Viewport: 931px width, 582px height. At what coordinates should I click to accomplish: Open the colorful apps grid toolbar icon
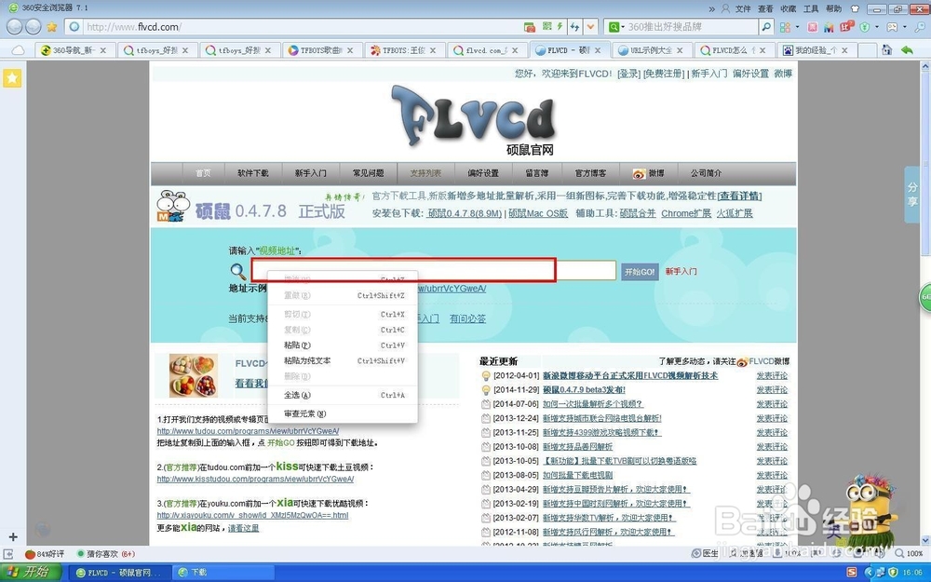(x=785, y=27)
